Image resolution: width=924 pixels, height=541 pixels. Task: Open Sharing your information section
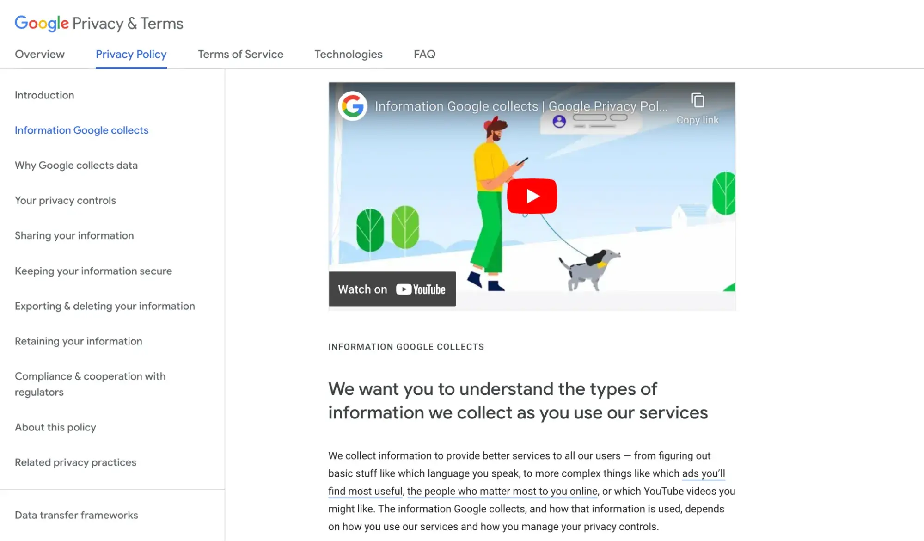(74, 236)
